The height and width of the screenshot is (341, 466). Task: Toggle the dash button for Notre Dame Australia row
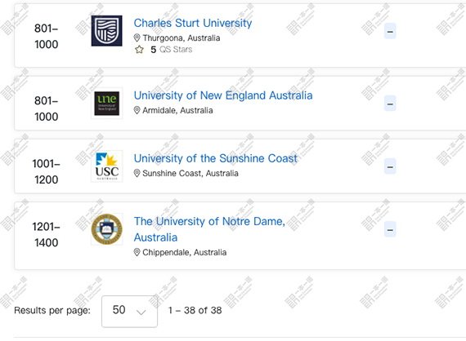pos(390,229)
